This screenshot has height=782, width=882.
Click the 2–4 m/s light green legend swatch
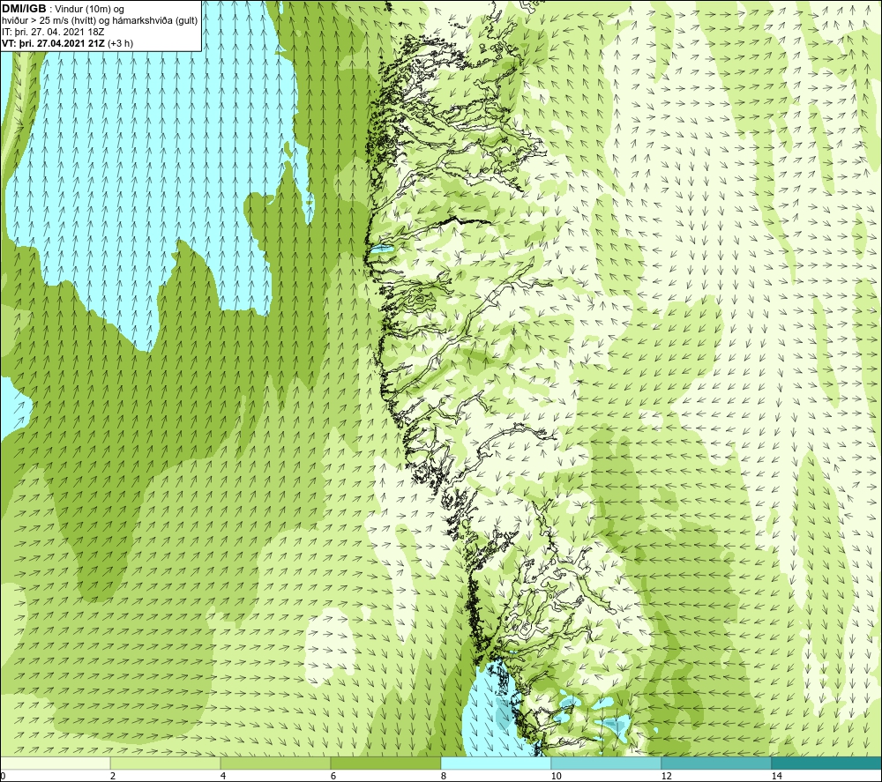(x=166, y=763)
